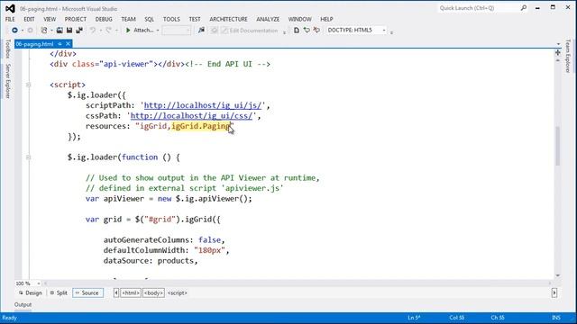Click the Find in Files toolbar icon
577x324 pixels.
point(201,30)
